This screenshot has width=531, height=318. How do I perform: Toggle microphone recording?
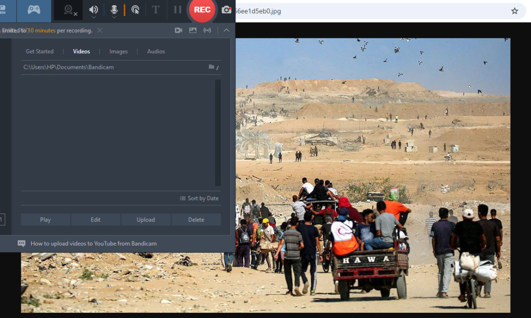click(x=114, y=9)
